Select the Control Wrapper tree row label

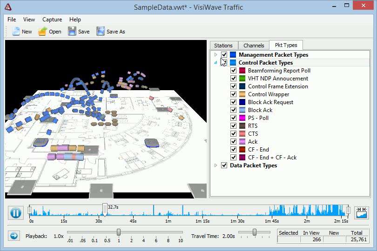pos(269,94)
